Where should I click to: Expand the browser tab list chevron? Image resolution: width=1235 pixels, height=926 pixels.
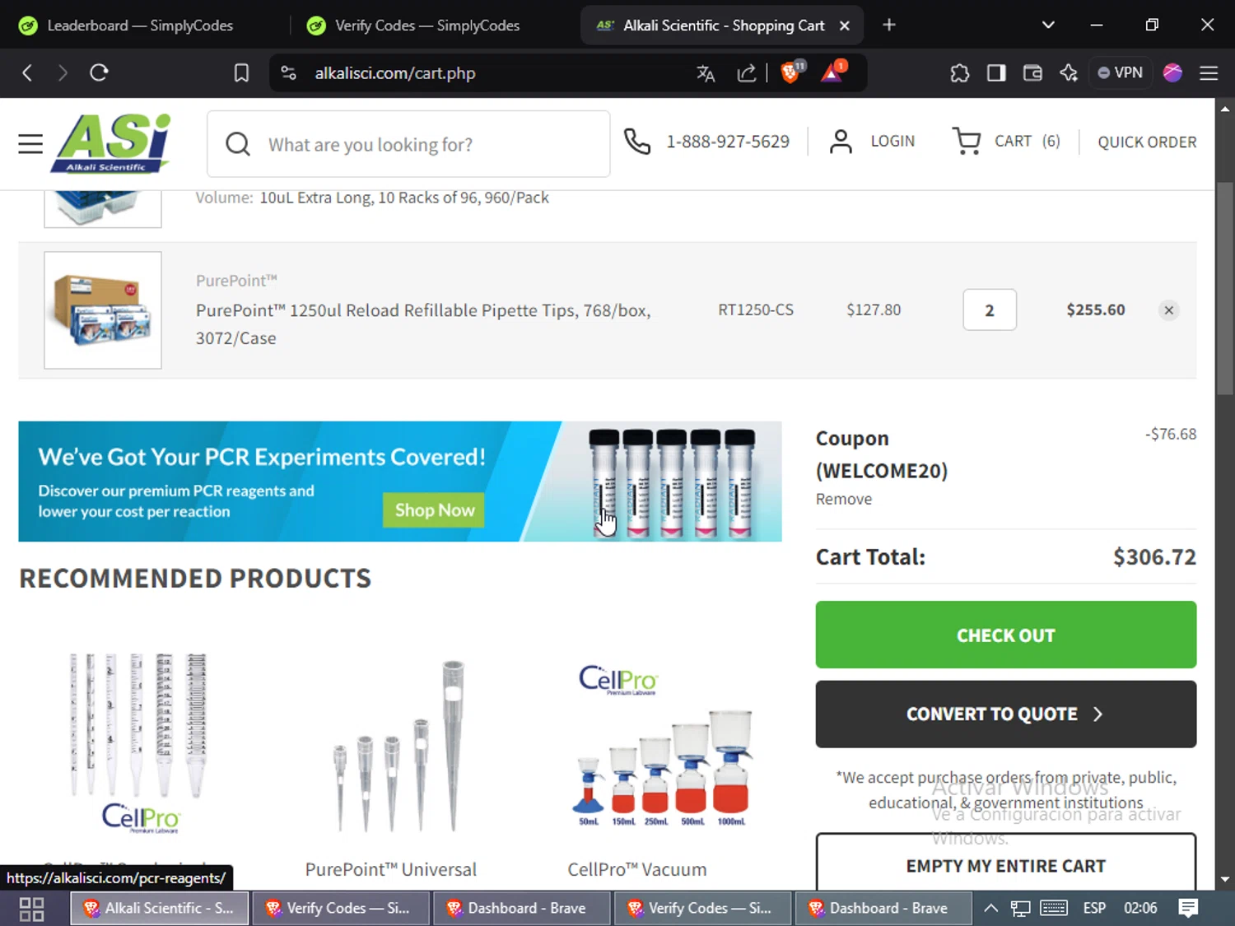coord(1048,25)
